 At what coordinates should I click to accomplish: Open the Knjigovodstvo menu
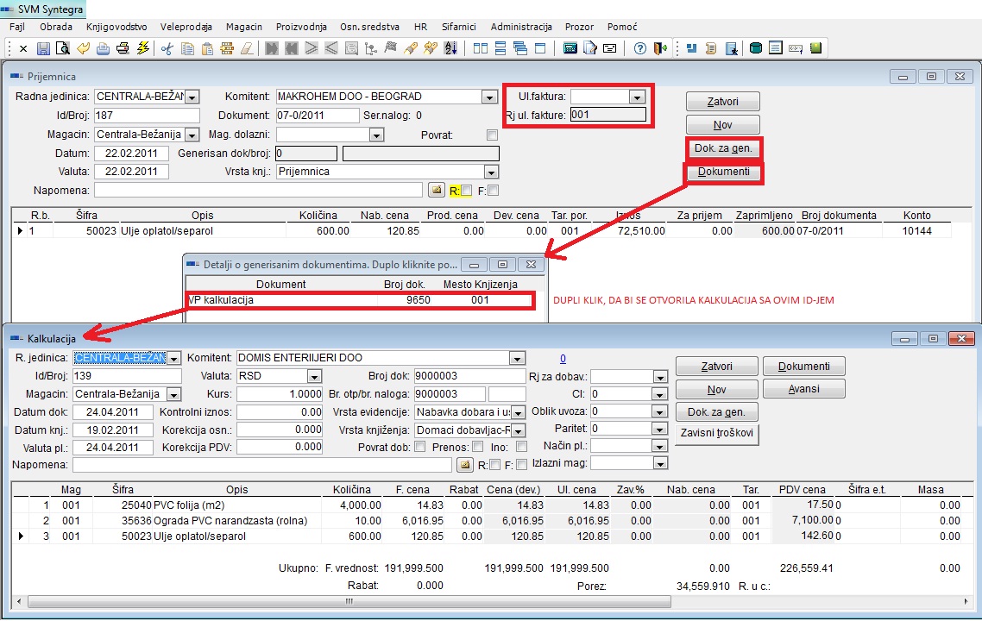(x=116, y=27)
